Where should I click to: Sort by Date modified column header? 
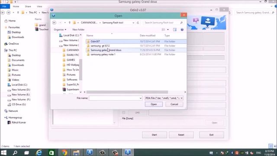[x=148, y=36]
